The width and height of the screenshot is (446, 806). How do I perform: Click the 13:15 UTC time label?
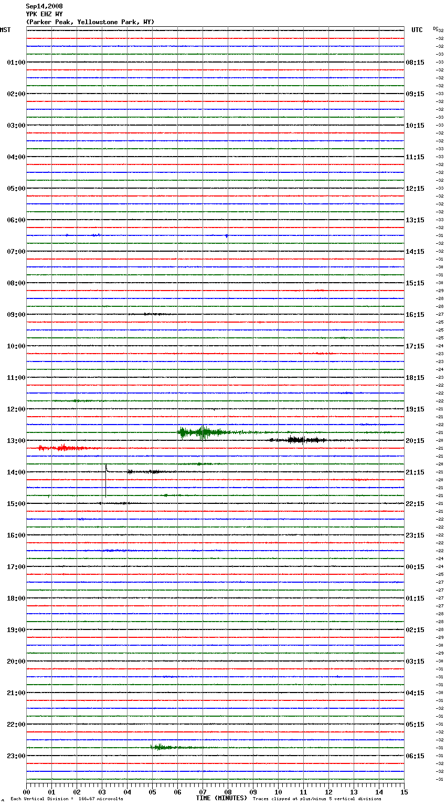pyautogui.click(x=415, y=220)
